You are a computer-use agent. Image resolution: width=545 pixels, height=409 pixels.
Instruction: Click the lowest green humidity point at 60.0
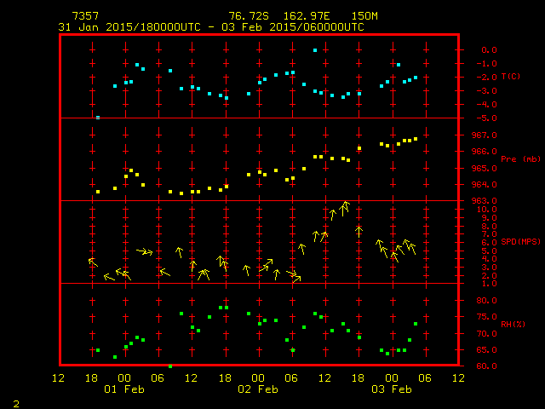click(x=170, y=366)
